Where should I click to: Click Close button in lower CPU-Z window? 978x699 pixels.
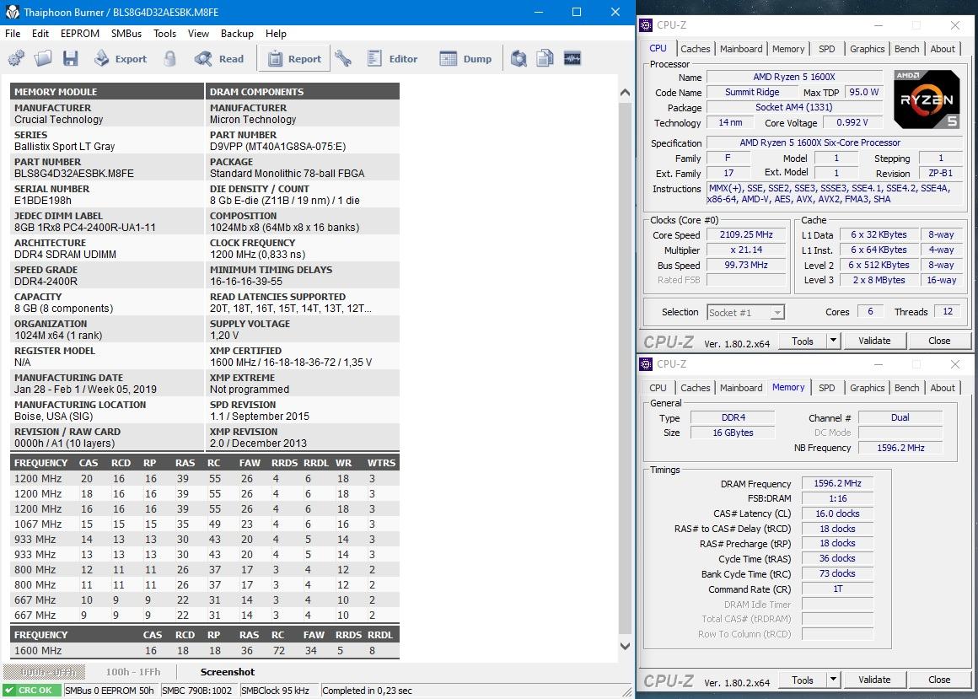[x=938, y=680]
